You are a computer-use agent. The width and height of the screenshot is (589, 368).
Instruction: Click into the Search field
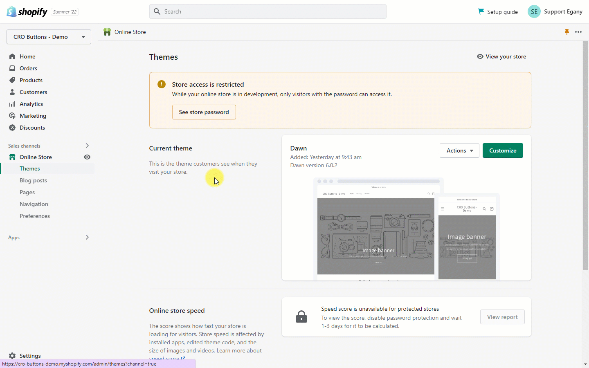(x=268, y=11)
